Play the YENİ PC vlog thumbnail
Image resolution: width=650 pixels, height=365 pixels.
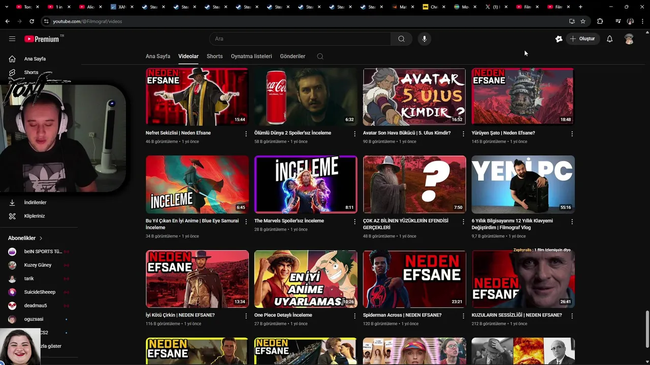click(x=523, y=185)
